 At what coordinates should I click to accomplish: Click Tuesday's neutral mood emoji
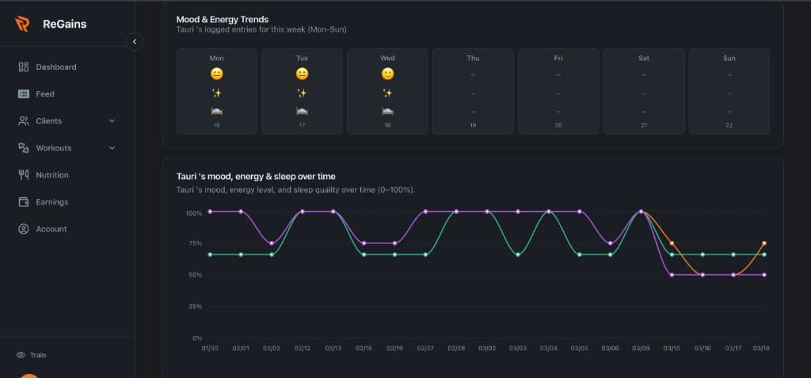point(302,74)
